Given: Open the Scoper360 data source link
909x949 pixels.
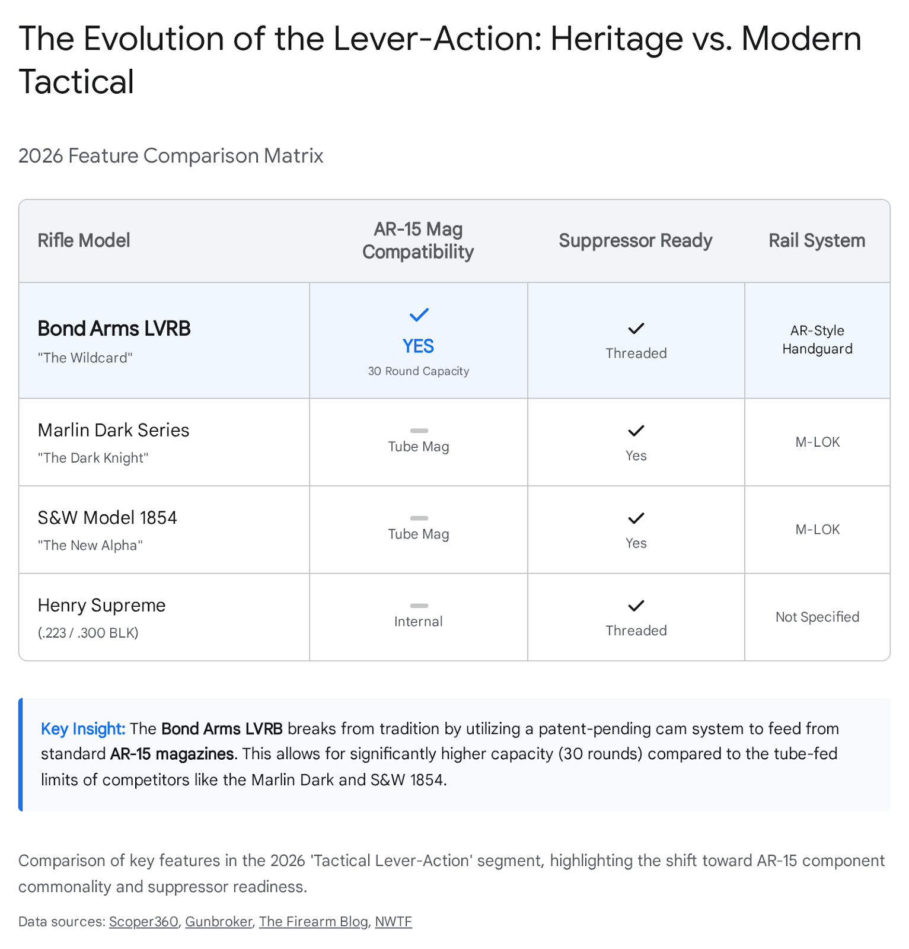Looking at the screenshot, I should click(x=143, y=922).
